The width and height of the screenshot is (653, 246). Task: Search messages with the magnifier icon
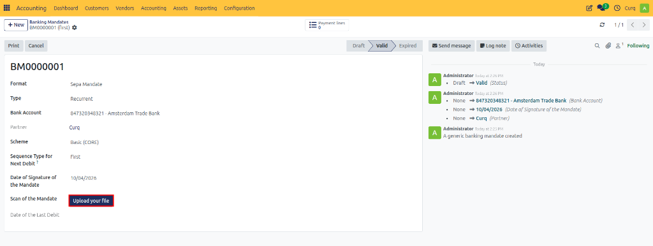597,46
